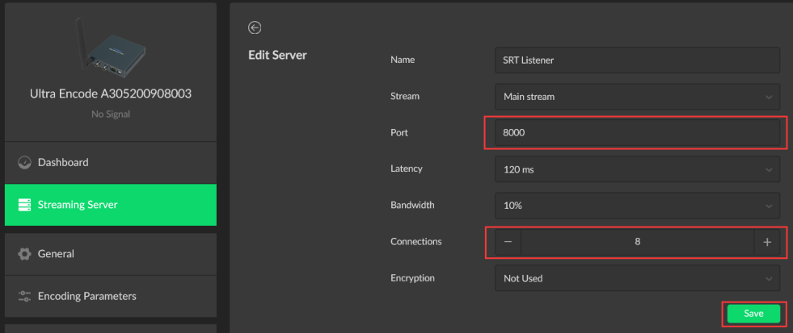Click the Encoding Parameters sliders icon

pyautogui.click(x=24, y=296)
